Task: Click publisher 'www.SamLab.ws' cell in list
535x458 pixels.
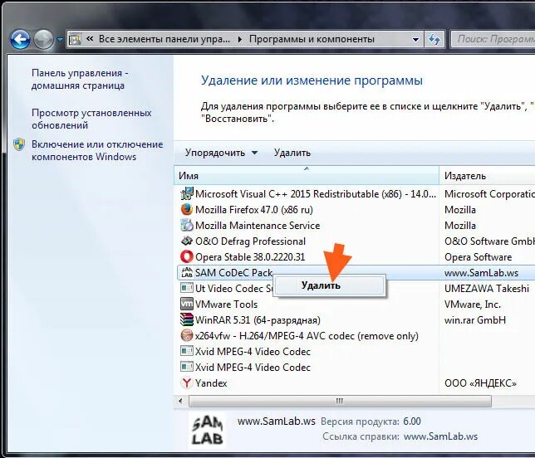Action: point(481,273)
